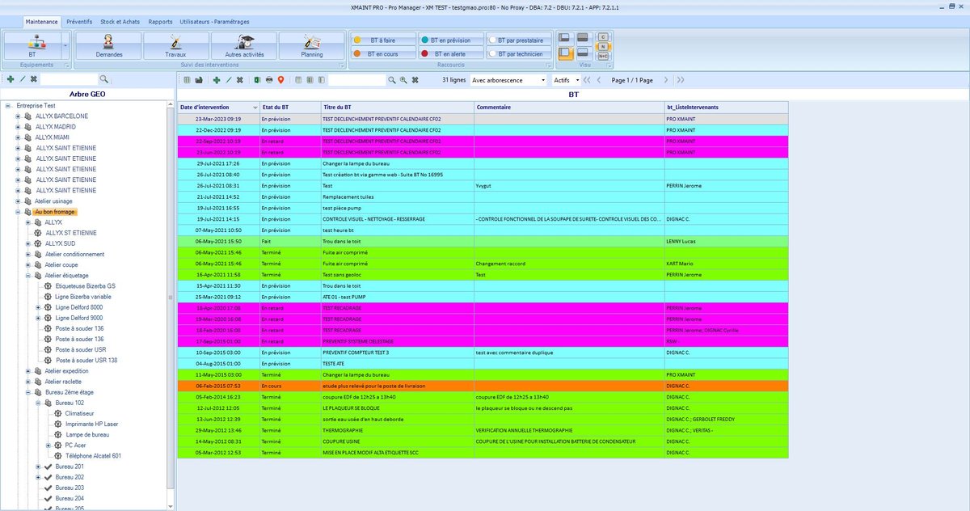Collapse the Entreprise Test root node
The image size is (970, 511).
(x=7, y=105)
